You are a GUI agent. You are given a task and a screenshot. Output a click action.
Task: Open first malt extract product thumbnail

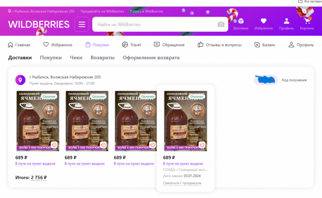[x=38, y=121]
